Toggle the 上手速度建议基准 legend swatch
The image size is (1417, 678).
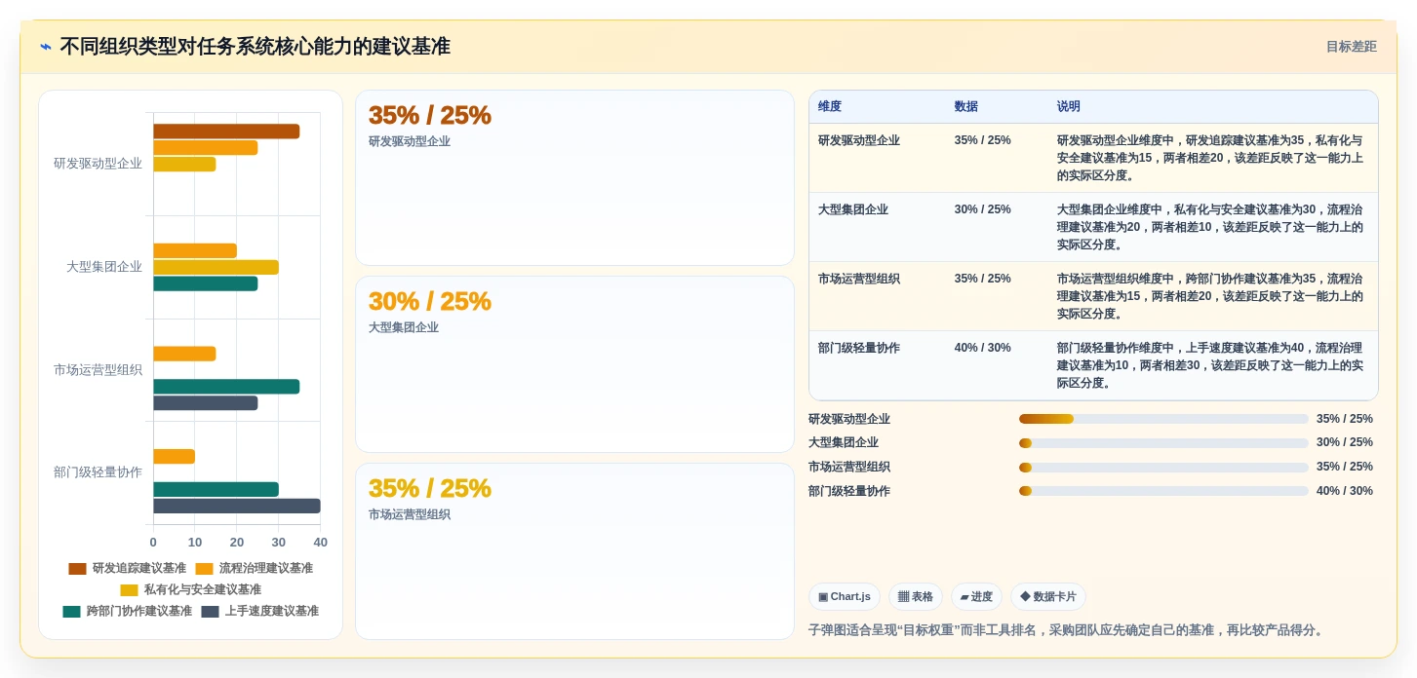click(x=210, y=612)
